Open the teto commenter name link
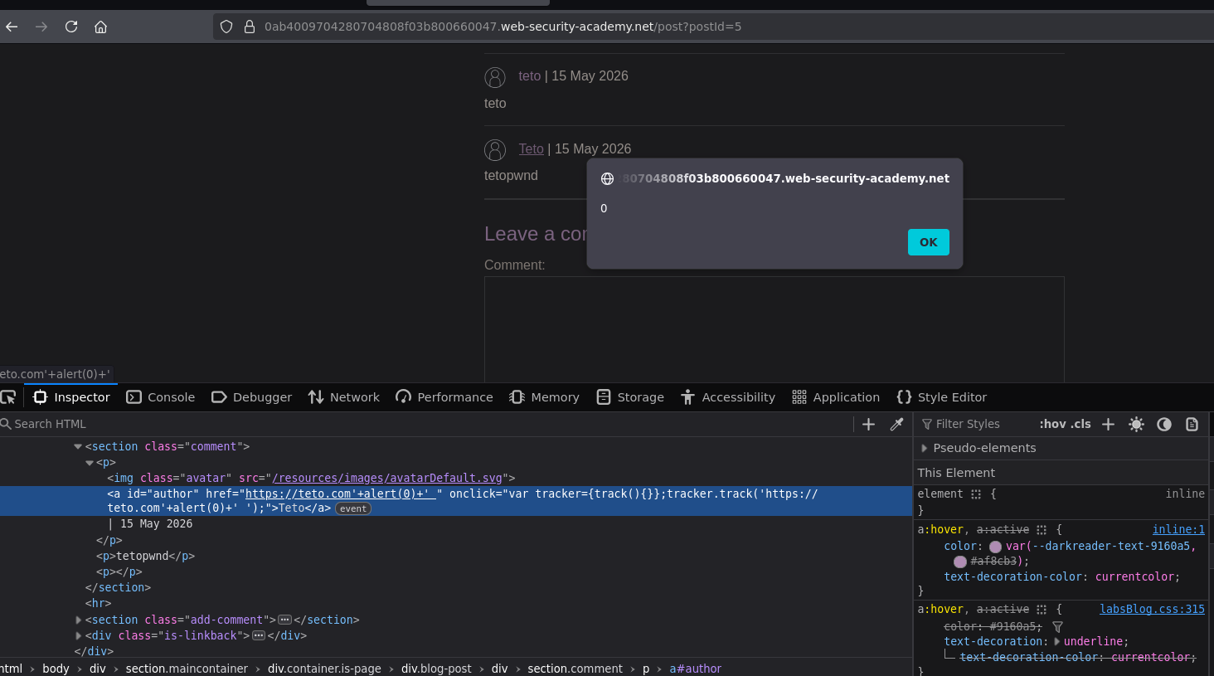 coord(530,75)
